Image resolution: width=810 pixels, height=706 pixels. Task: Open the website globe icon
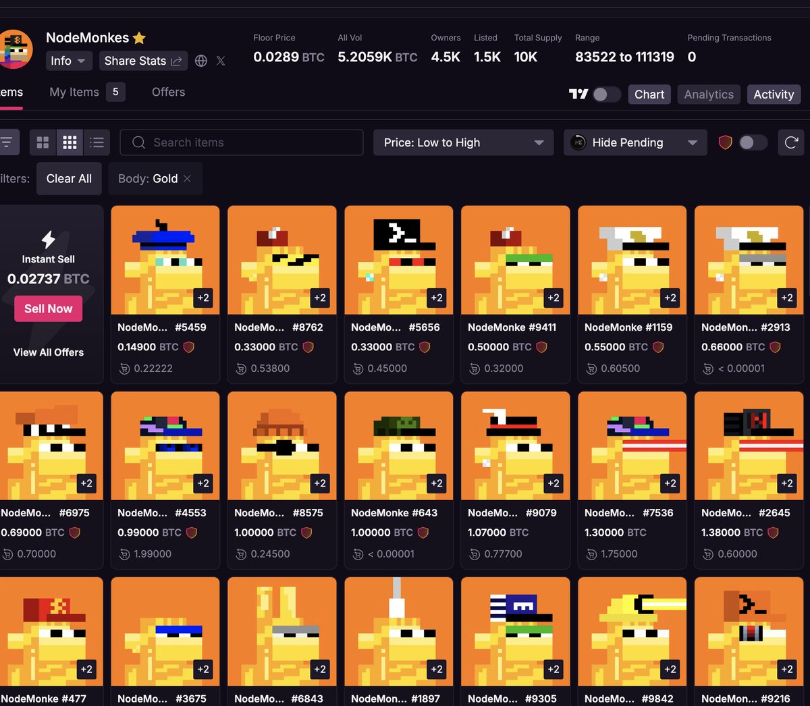(x=201, y=61)
